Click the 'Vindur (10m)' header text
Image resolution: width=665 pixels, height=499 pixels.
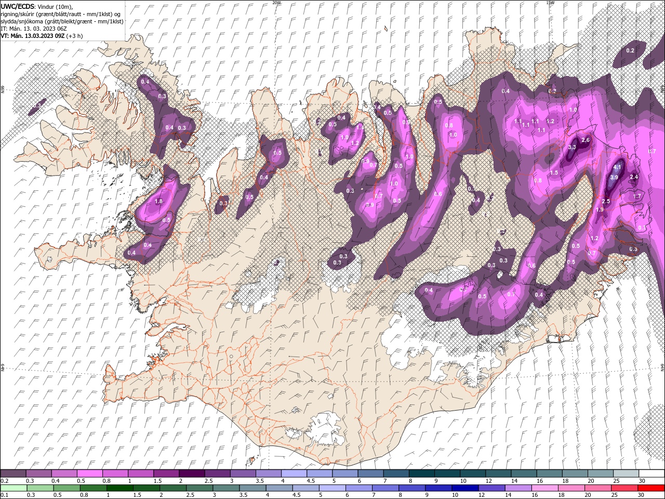click(x=56, y=6)
